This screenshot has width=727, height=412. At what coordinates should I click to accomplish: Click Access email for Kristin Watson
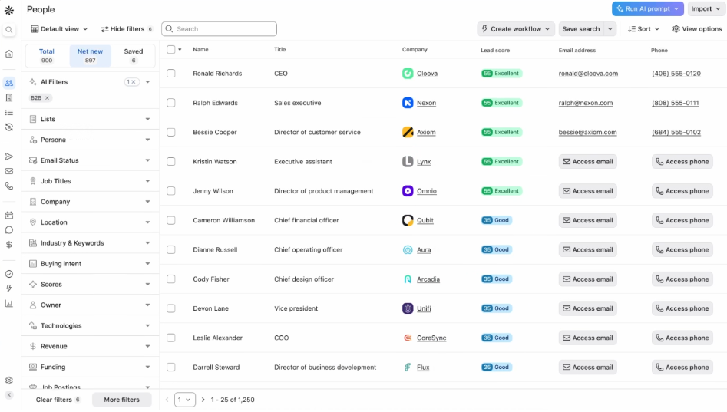[587, 162]
